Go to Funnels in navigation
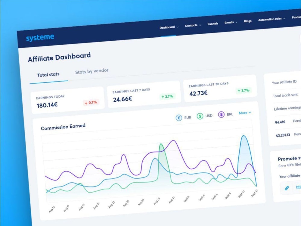301x226 pixels. click(213, 24)
